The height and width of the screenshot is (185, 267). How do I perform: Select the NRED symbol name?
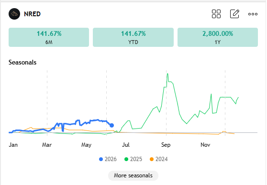point(32,14)
